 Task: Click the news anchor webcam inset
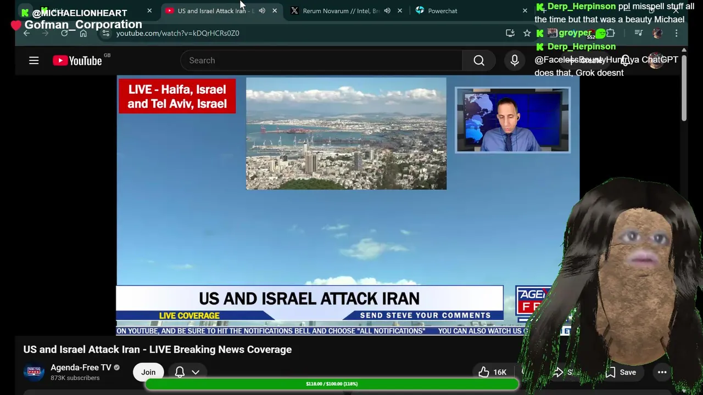[512, 120]
